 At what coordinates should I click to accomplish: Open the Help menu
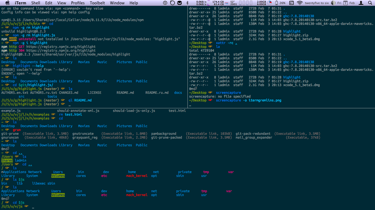click(x=134, y=3)
